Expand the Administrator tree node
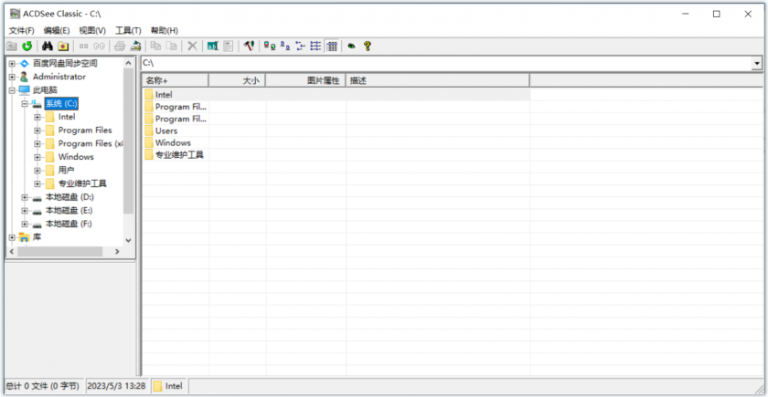 [x=12, y=77]
